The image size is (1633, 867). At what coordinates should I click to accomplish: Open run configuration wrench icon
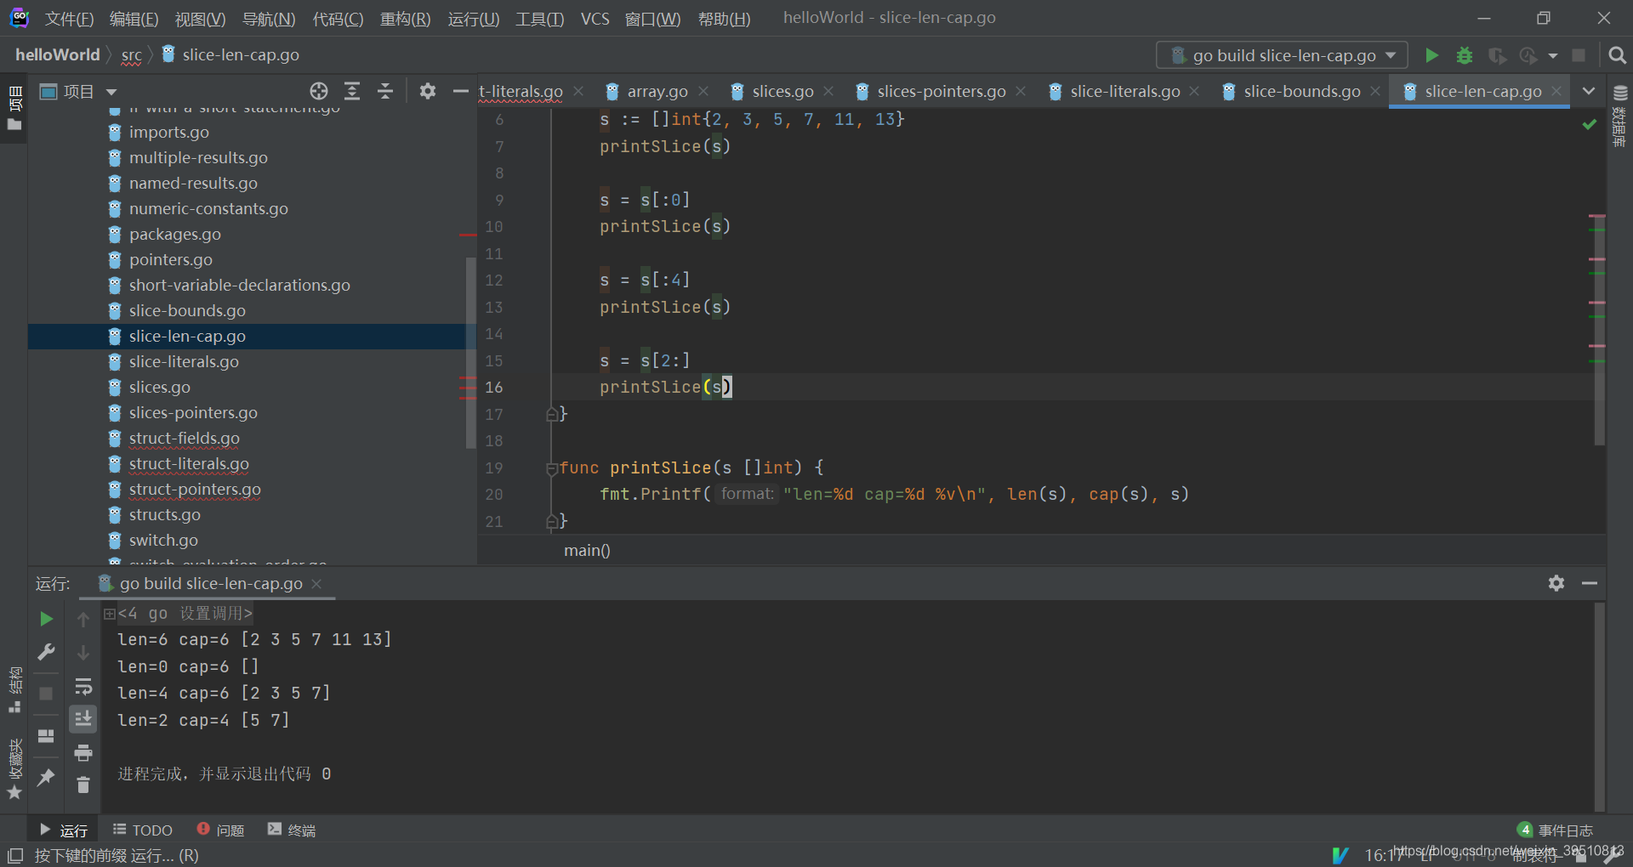pos(47,652)
